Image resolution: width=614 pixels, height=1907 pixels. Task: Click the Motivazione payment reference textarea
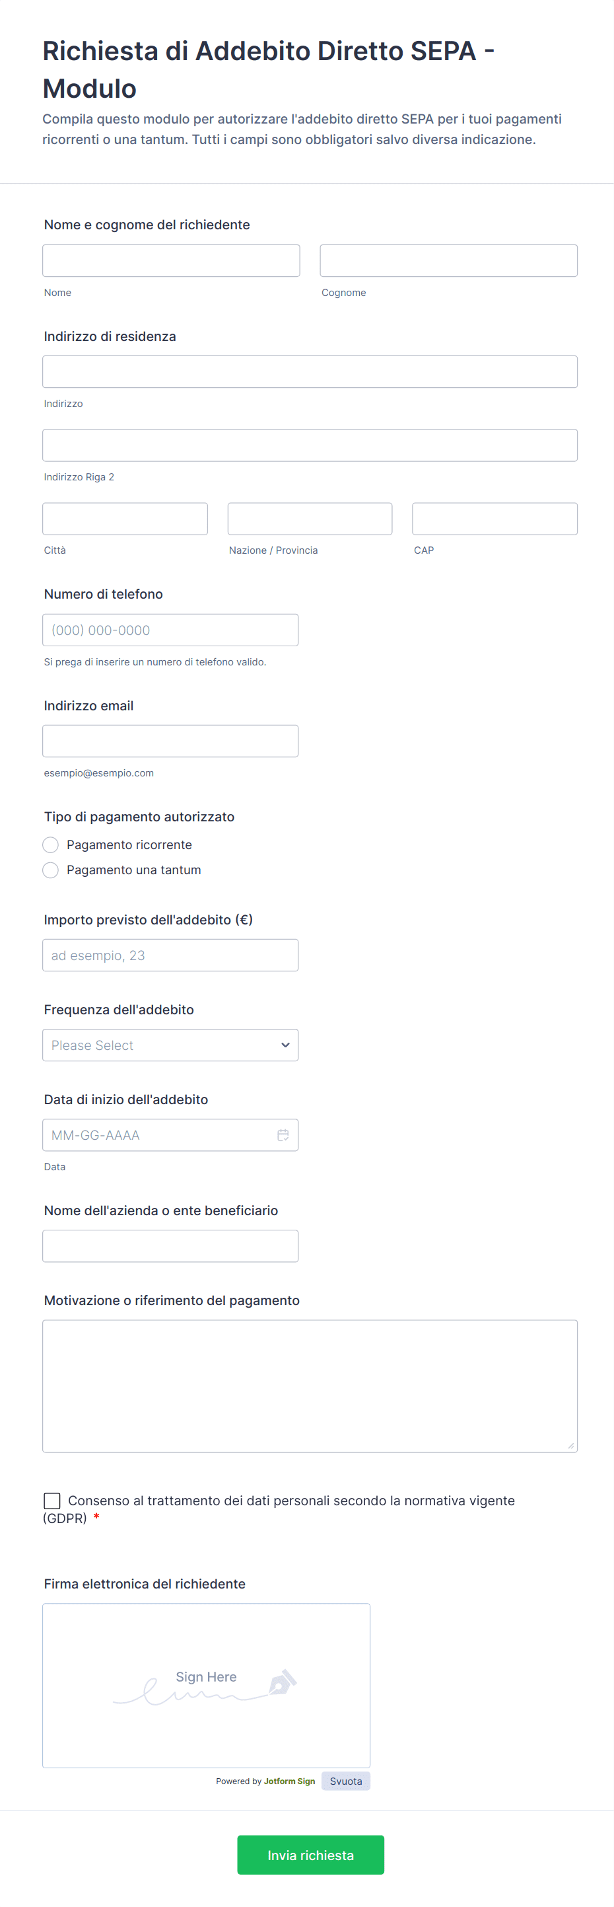click(309, 1386)
